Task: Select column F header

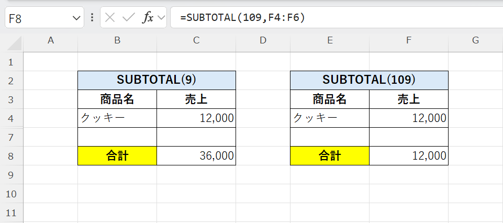Action: (x=409, y=41)
